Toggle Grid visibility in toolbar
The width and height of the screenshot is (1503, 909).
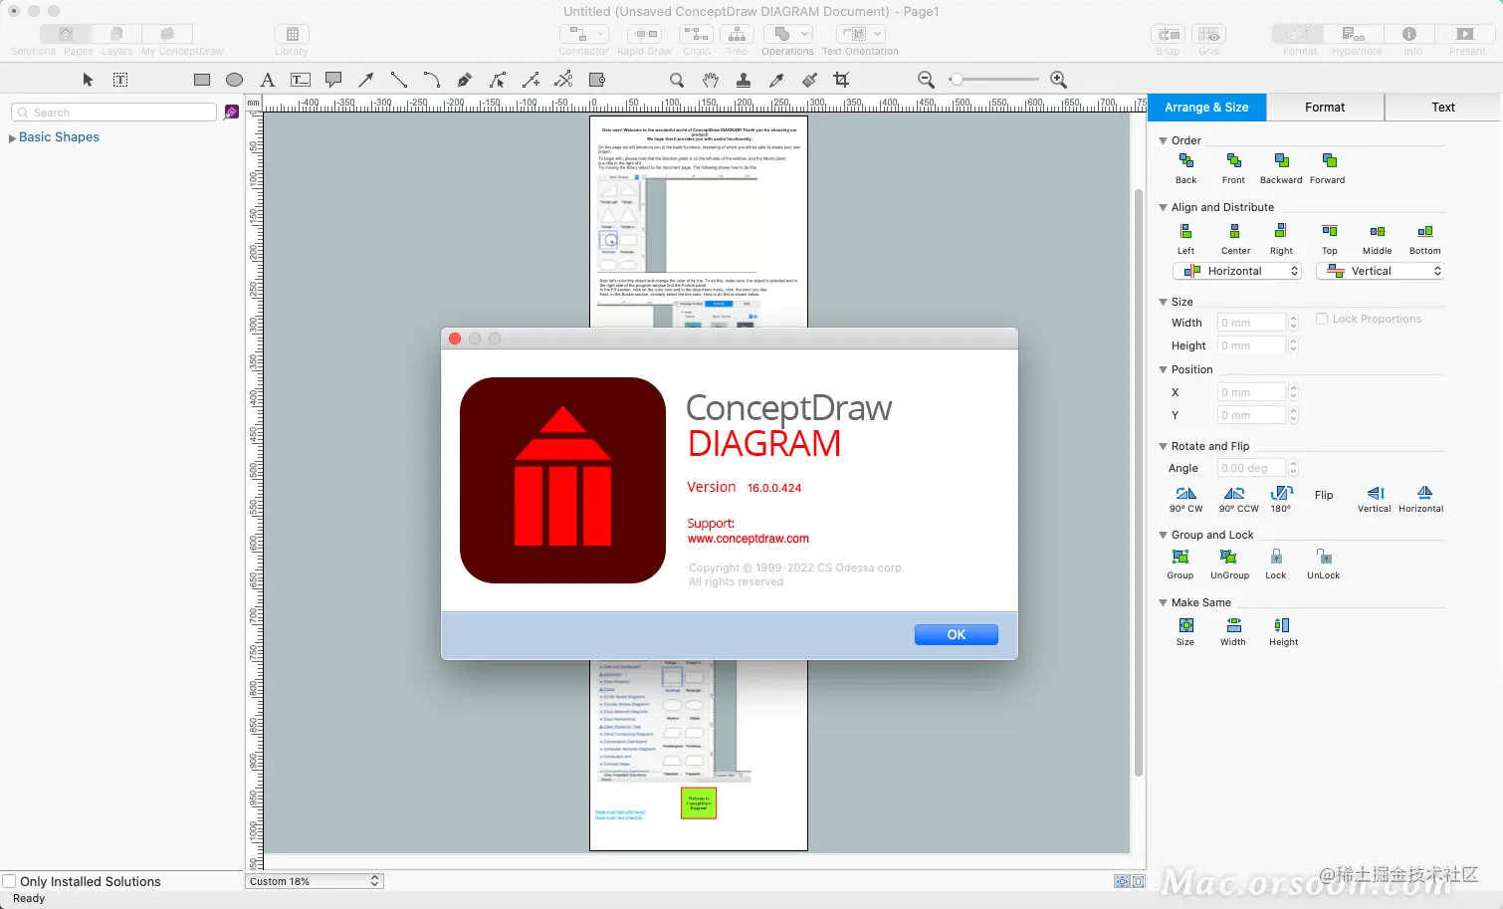(x=1208, y=35)
